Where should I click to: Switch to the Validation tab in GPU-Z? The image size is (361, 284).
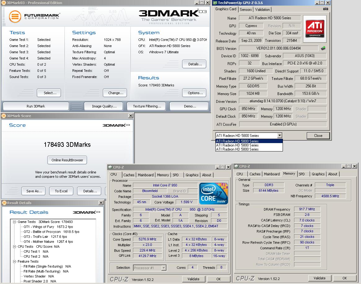[262, 9]
